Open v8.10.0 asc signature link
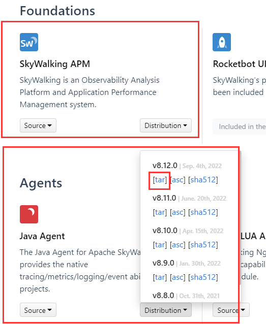The width and height of the screenshot is (266, 324). pos(178,245)
